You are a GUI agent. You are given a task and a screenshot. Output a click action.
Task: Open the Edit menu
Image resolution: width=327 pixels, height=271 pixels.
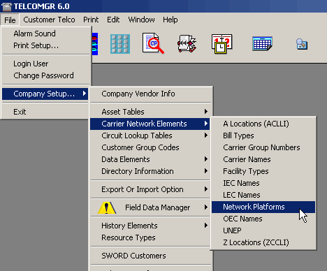[x=113, y=20]
